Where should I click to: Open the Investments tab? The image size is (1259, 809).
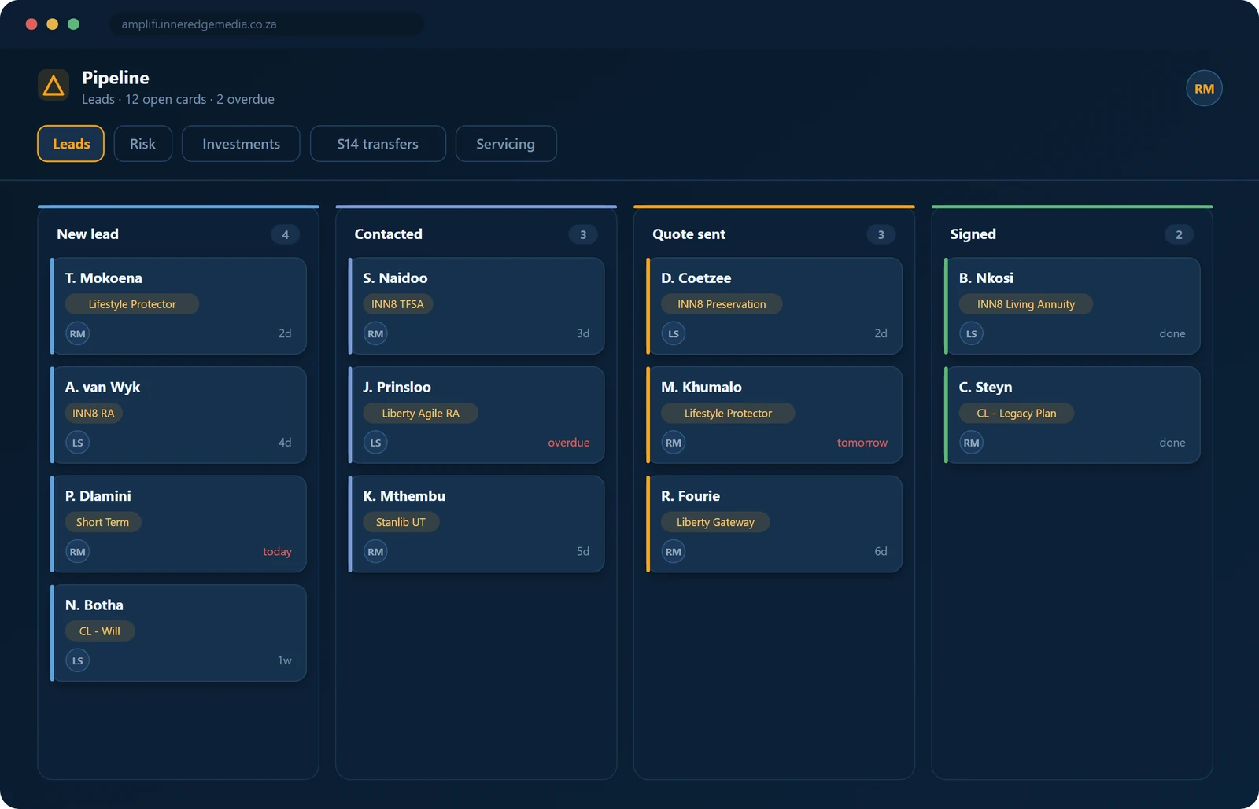(241, 144)
